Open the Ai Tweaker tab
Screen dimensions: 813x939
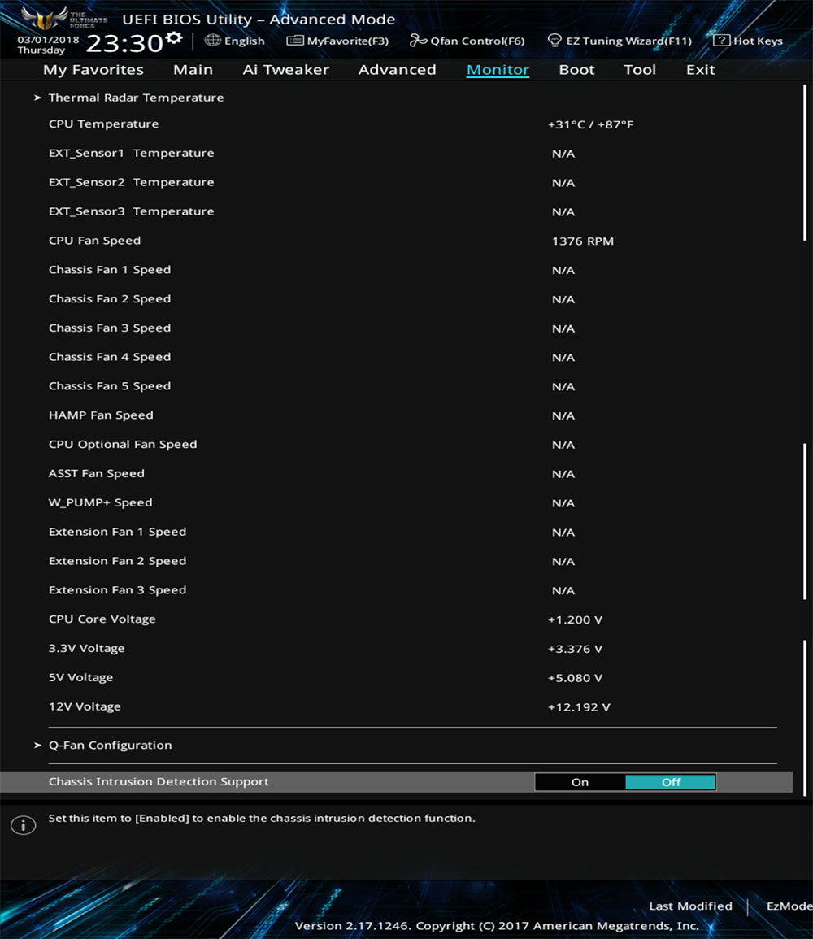pyautogui.click(x=285, y=69)
